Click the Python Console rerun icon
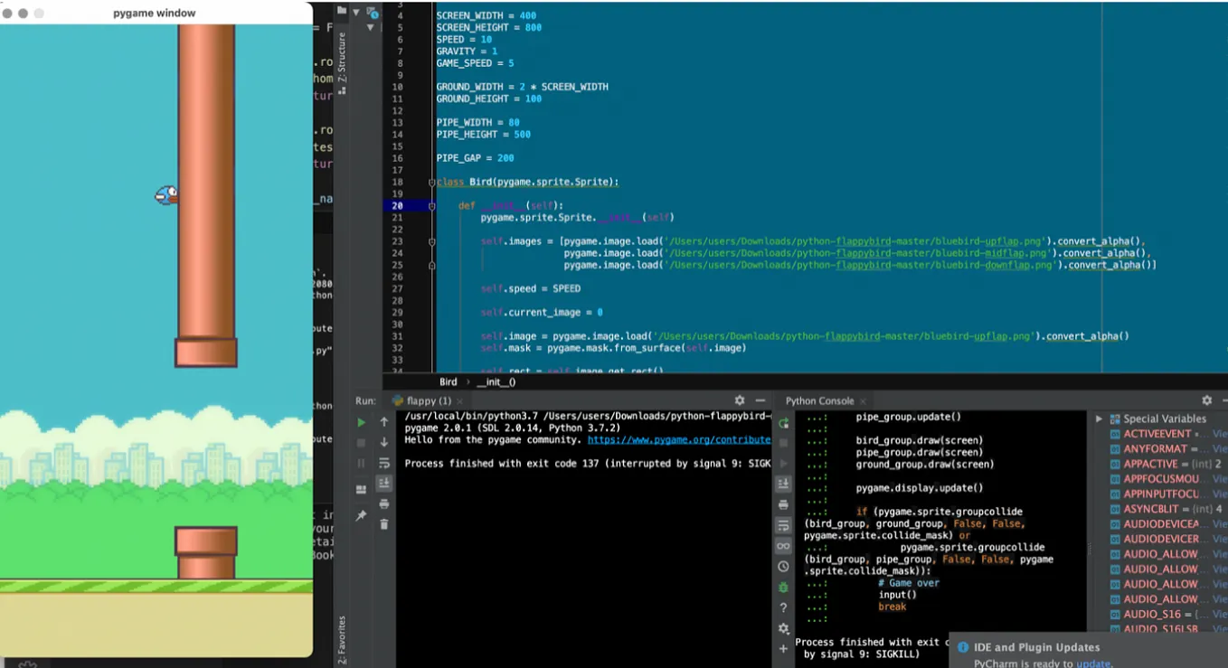Image resolution: width=1228 pixels, height=668 pixels. coord(783,423)
